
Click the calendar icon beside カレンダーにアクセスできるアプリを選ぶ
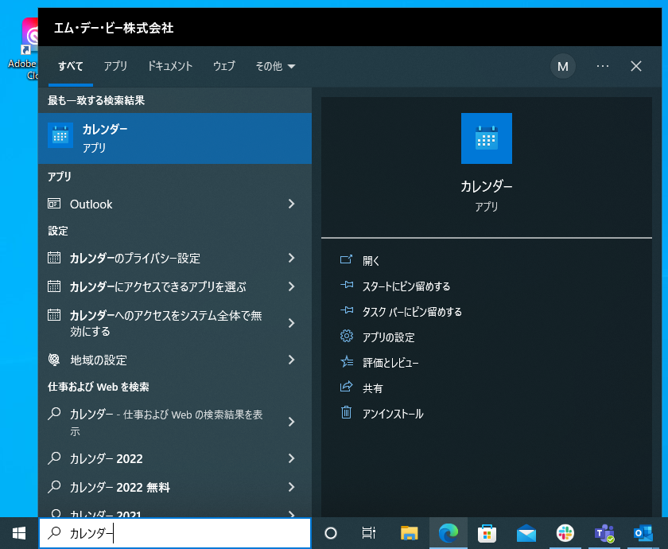click(54, 286)
